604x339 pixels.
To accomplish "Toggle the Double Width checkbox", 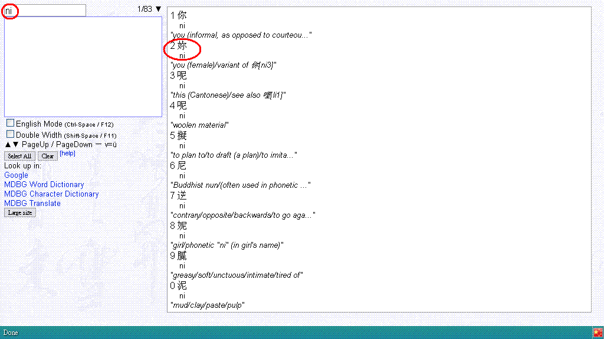I will (x=11, y=134).
